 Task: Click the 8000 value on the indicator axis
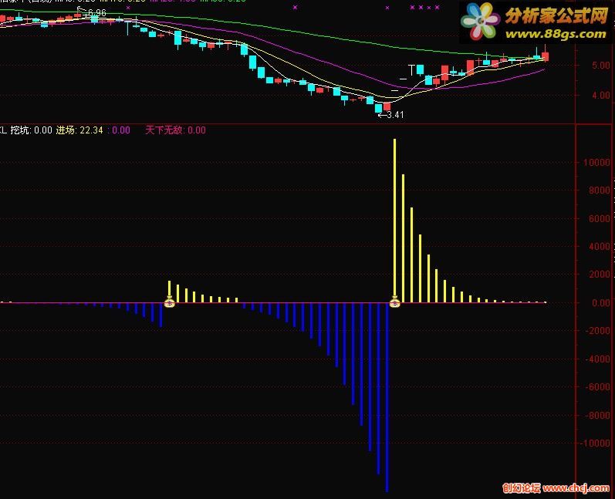[600, 190]
